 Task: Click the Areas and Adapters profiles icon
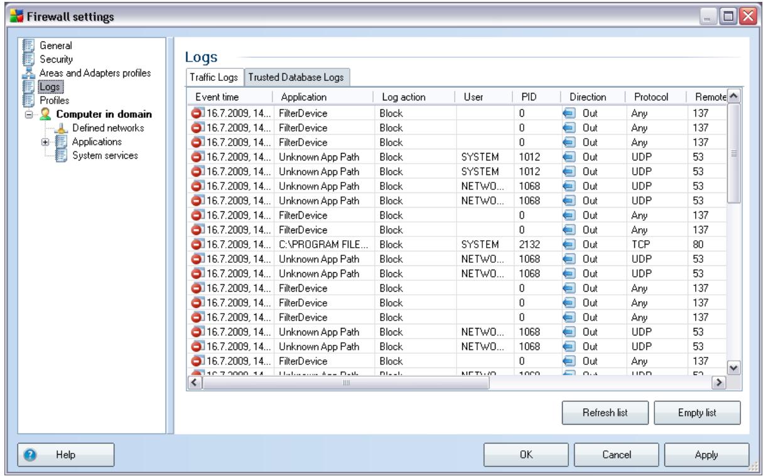[x=27, y=73]
